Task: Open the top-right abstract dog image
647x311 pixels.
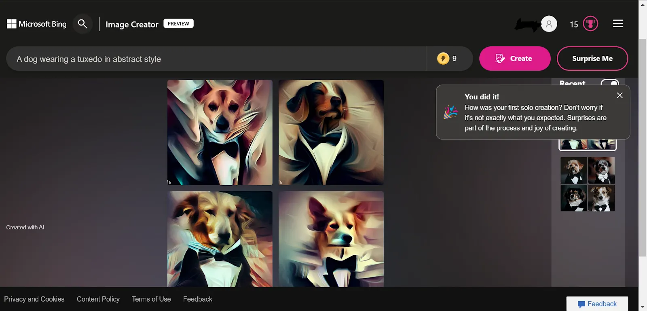Action: [x=331, y=132]
